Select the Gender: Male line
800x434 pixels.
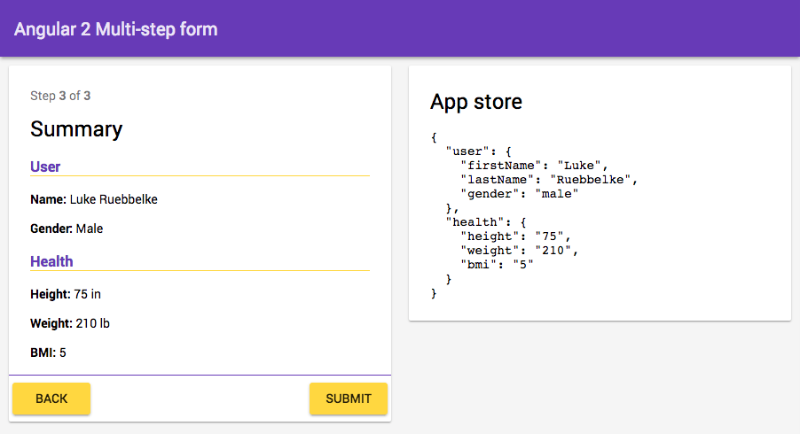(x=67, y=229)
